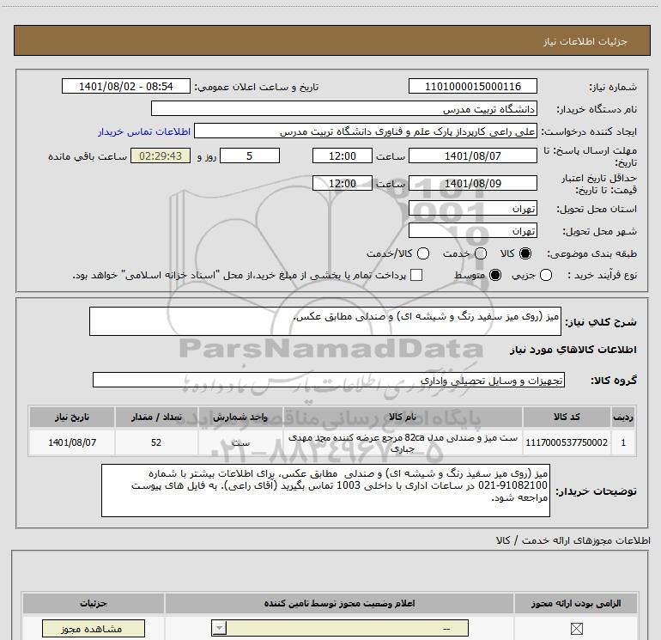Click the الزامی بودن ارائه مجوز column header
The height and width of the screenshot is (640, 661).
tap(576, 603)
